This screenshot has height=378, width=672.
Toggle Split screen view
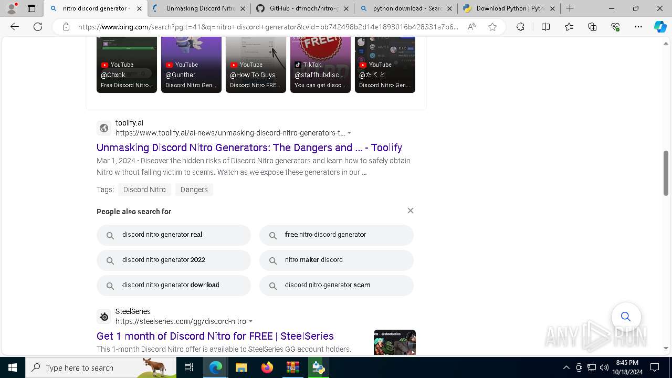click(545, 27)
